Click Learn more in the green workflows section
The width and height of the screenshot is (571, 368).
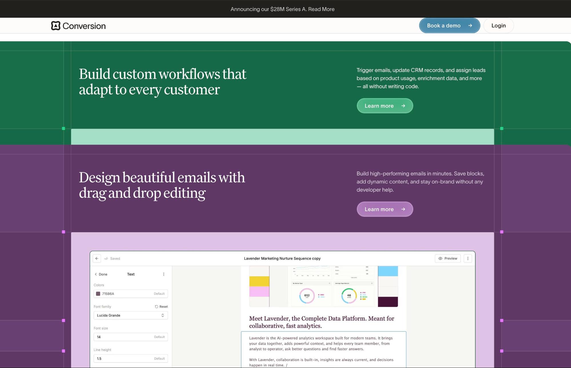[x=384, y=106]
